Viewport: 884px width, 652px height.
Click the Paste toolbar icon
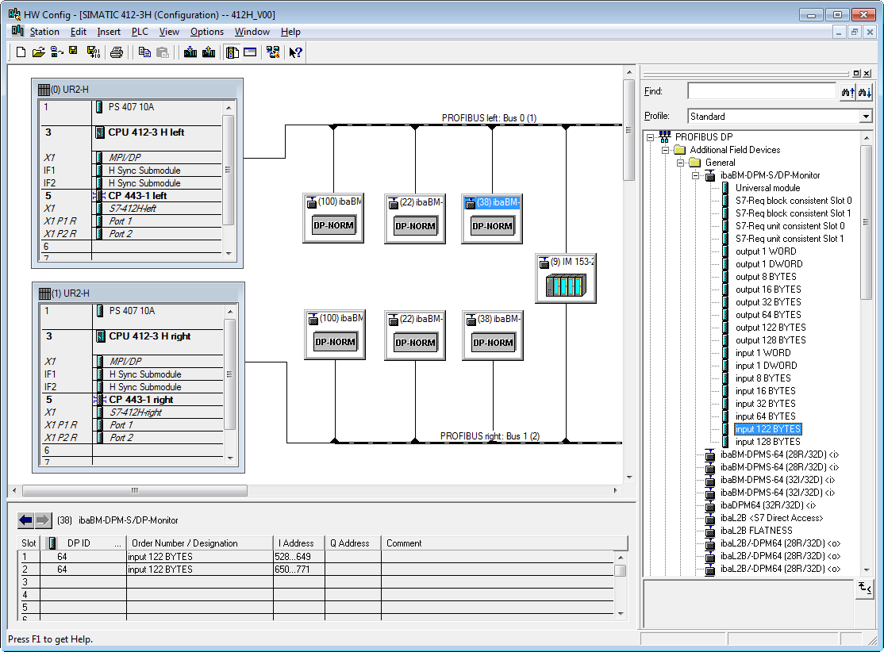(163, 52)
